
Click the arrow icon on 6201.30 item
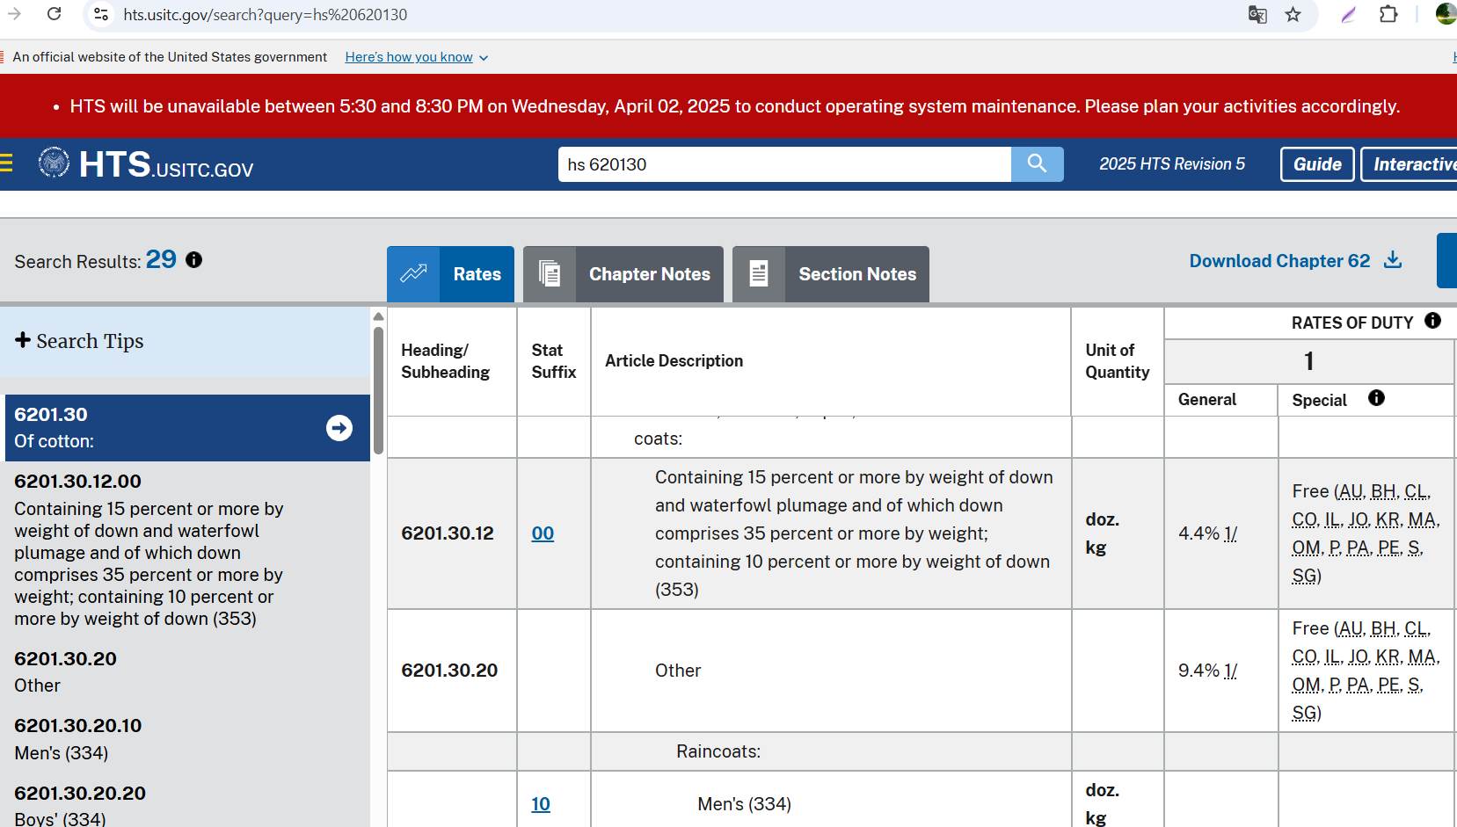tap(339, 428)
